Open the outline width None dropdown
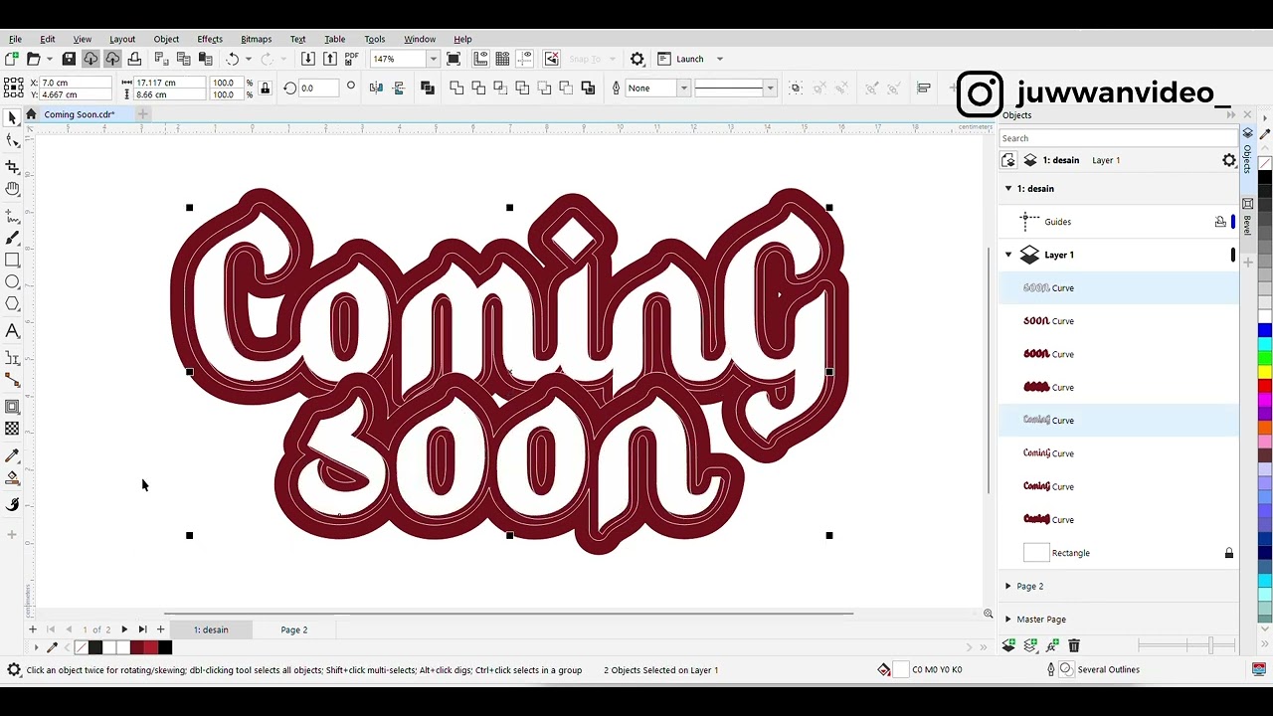1273x716 pixels. [x=683, y=89]
